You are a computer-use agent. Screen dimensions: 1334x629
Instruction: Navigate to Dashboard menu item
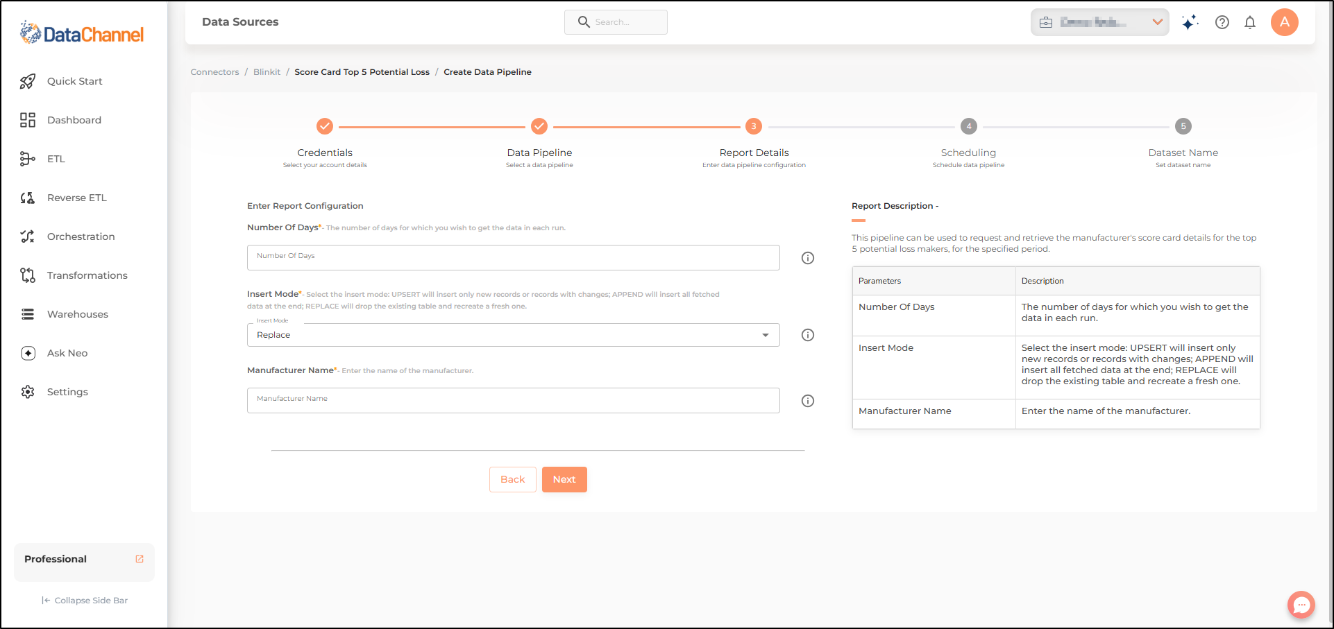click(x=74, y=120)
